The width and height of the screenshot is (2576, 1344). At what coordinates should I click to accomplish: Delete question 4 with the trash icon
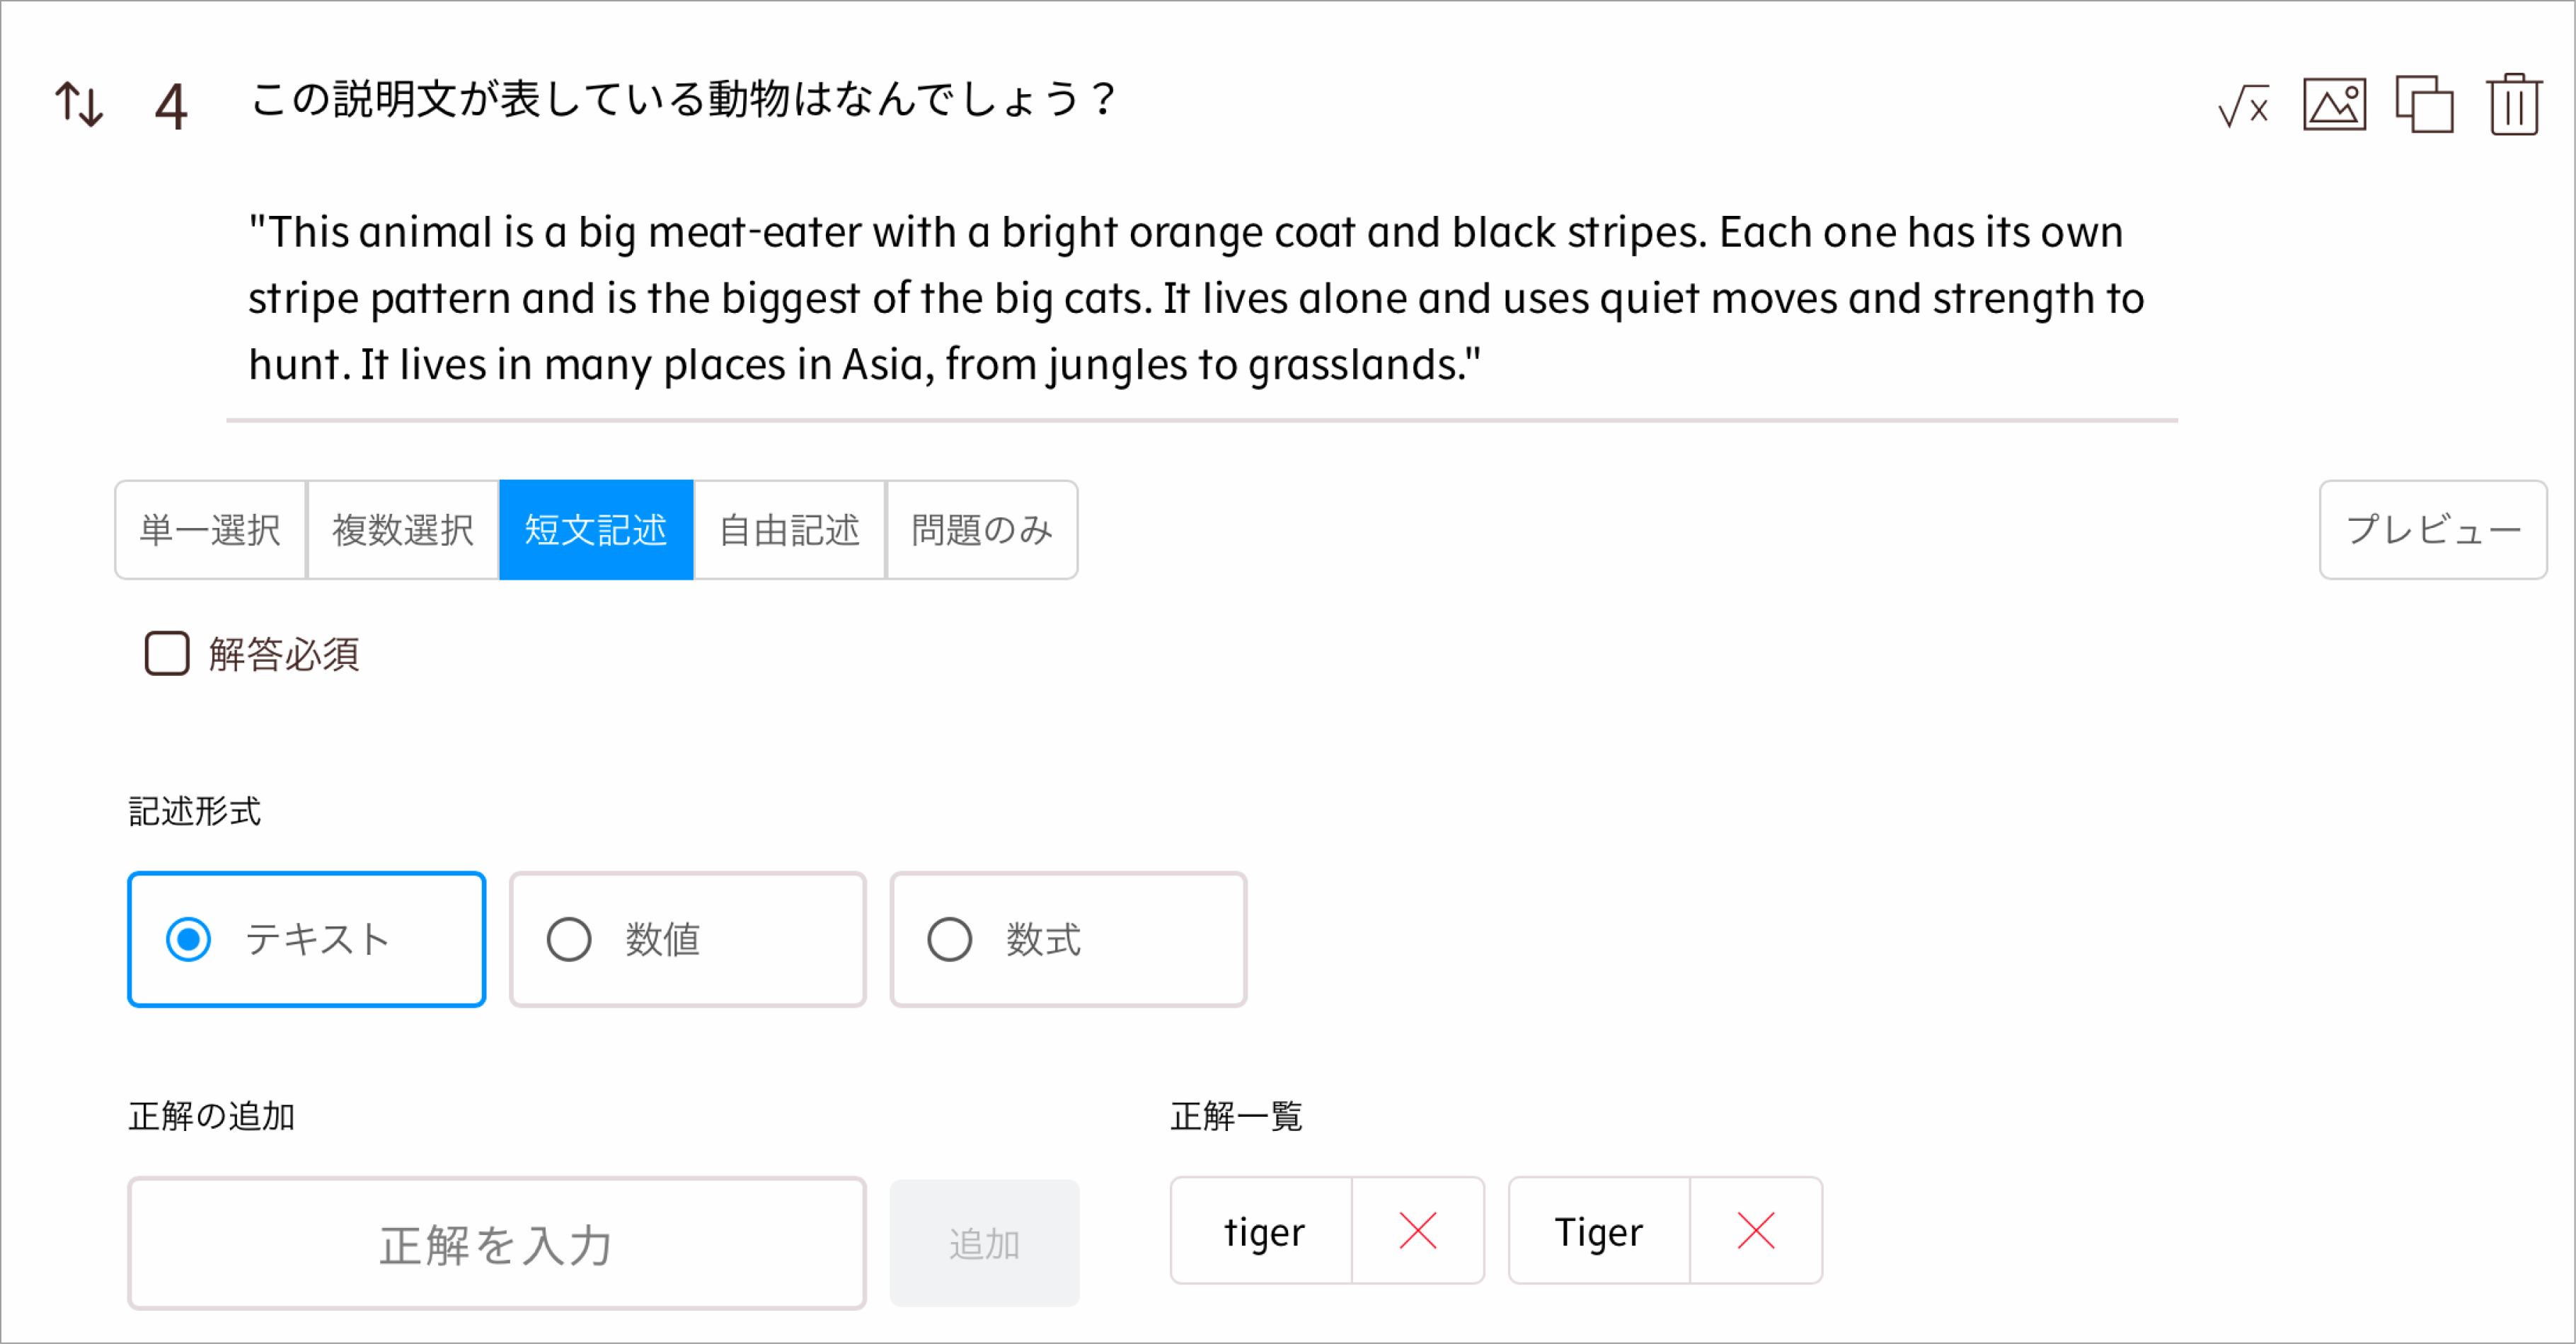(x=2514, y=104)
